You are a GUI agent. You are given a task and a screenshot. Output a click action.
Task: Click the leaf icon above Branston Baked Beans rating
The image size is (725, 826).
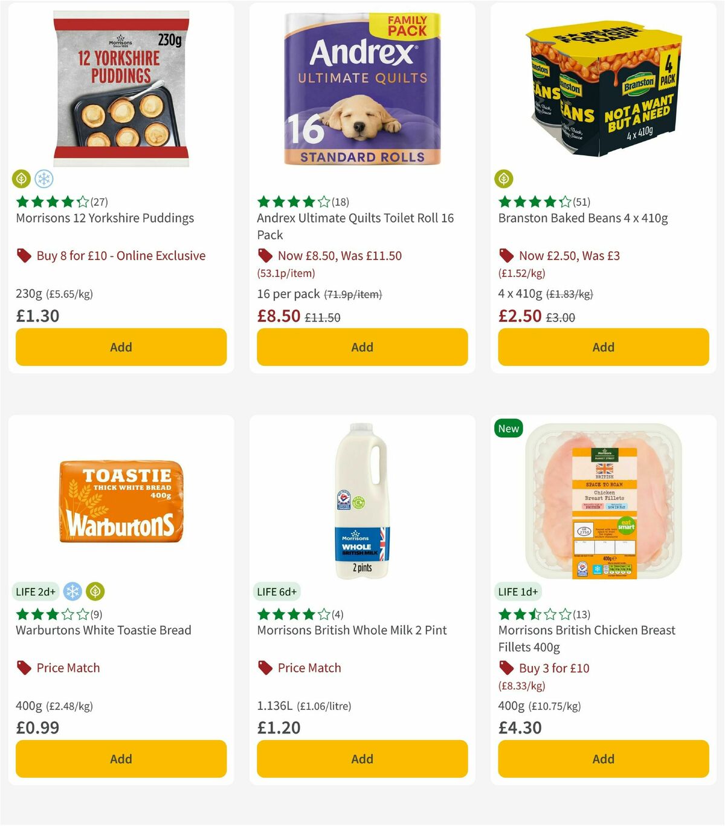coord(504,179)
